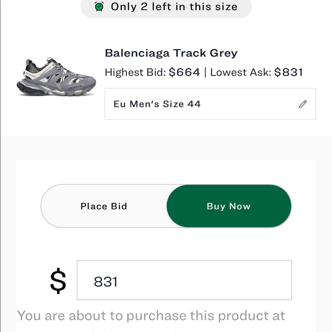Click the word "Only" in the stock badge

click(x=124, y=7)
